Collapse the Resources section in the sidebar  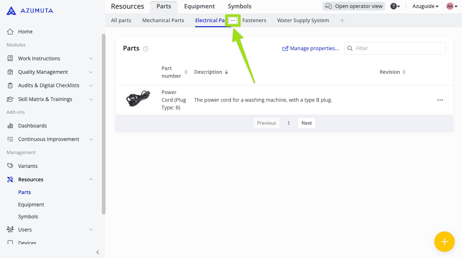[x=91, y=179]
